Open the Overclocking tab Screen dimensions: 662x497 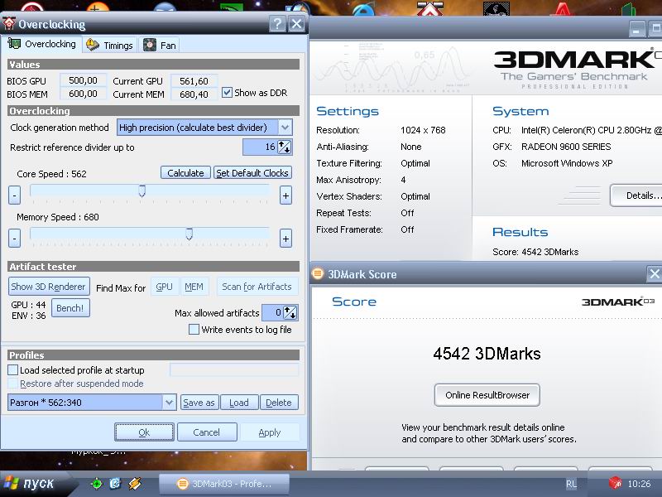pyautogui.click(x=42, y=44)
